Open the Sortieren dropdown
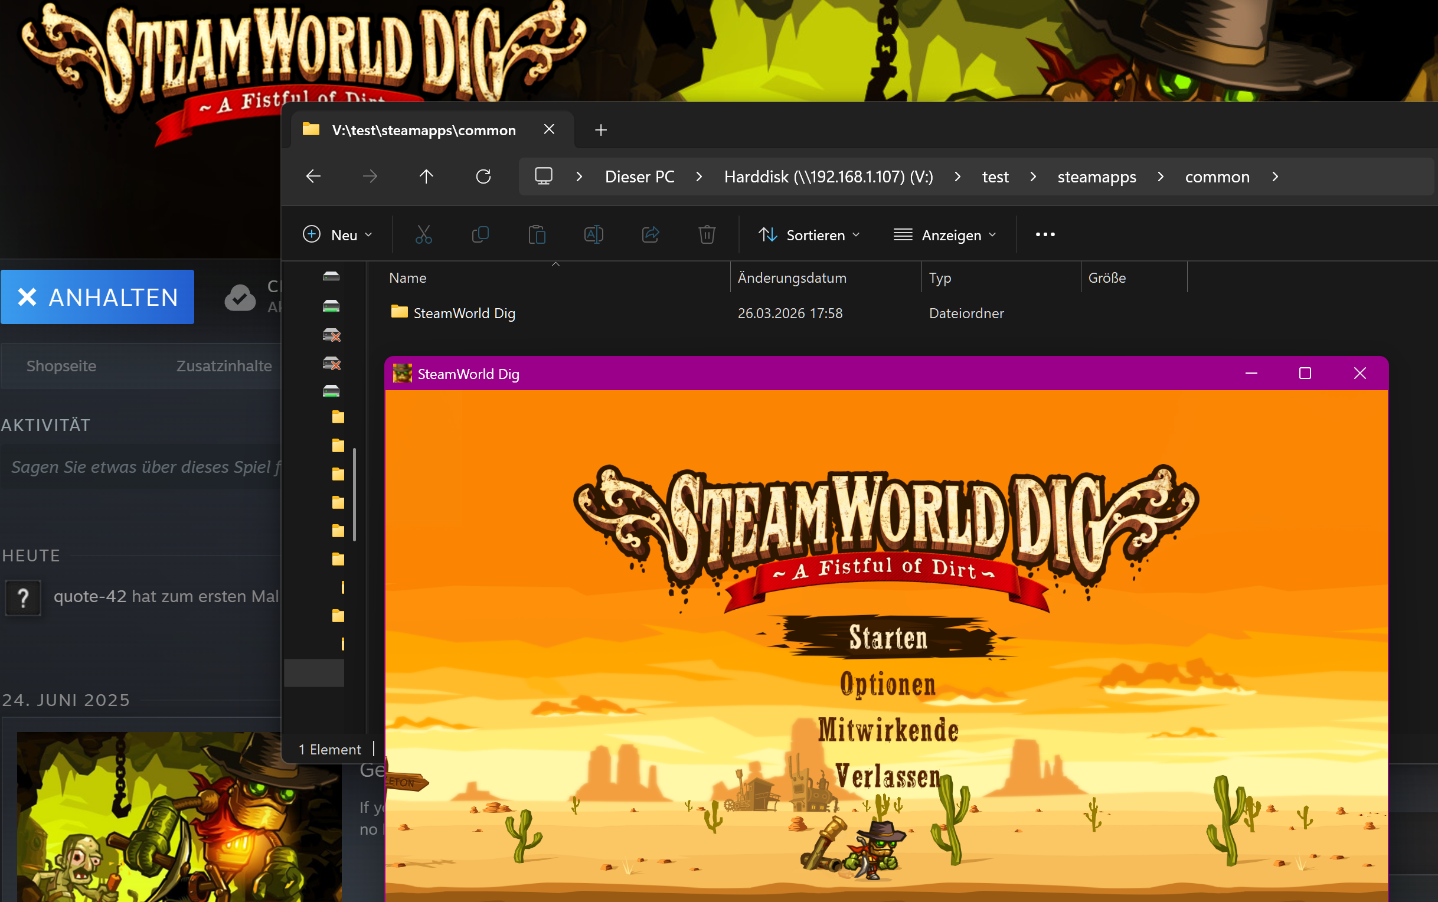Viewport: 1438px width, 902px height. pos(809,235)
